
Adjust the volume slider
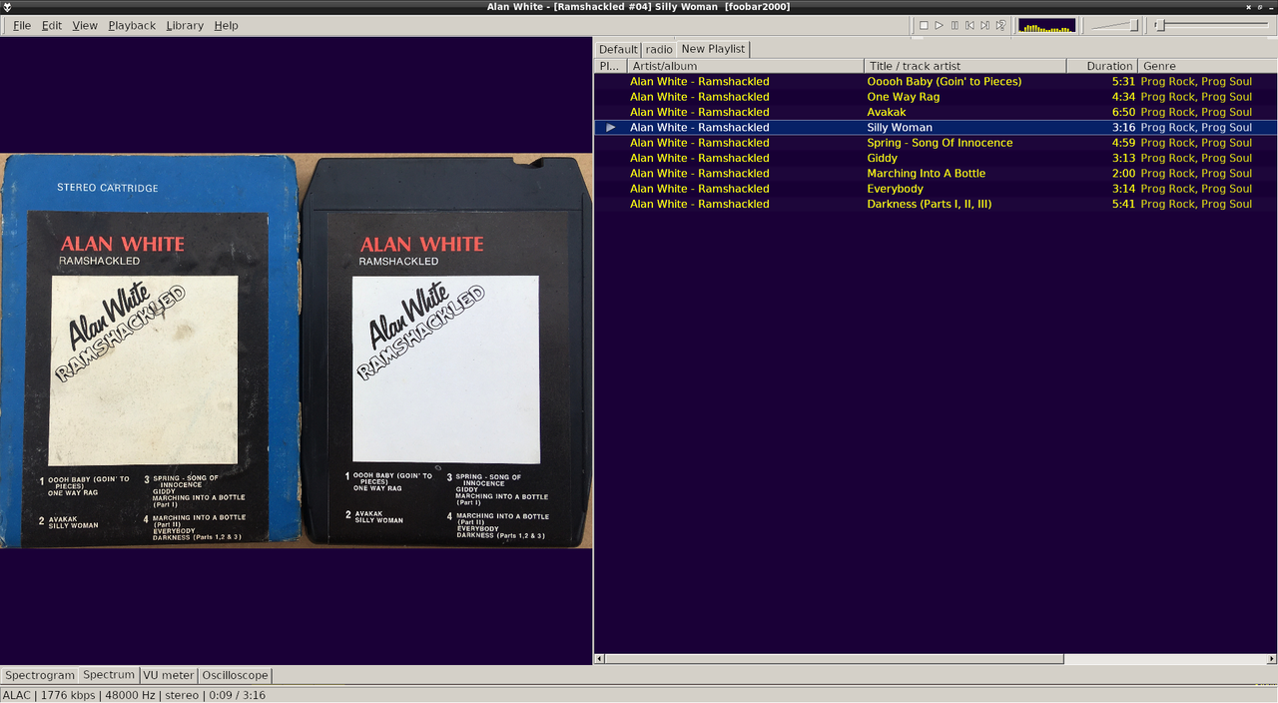1114,25
